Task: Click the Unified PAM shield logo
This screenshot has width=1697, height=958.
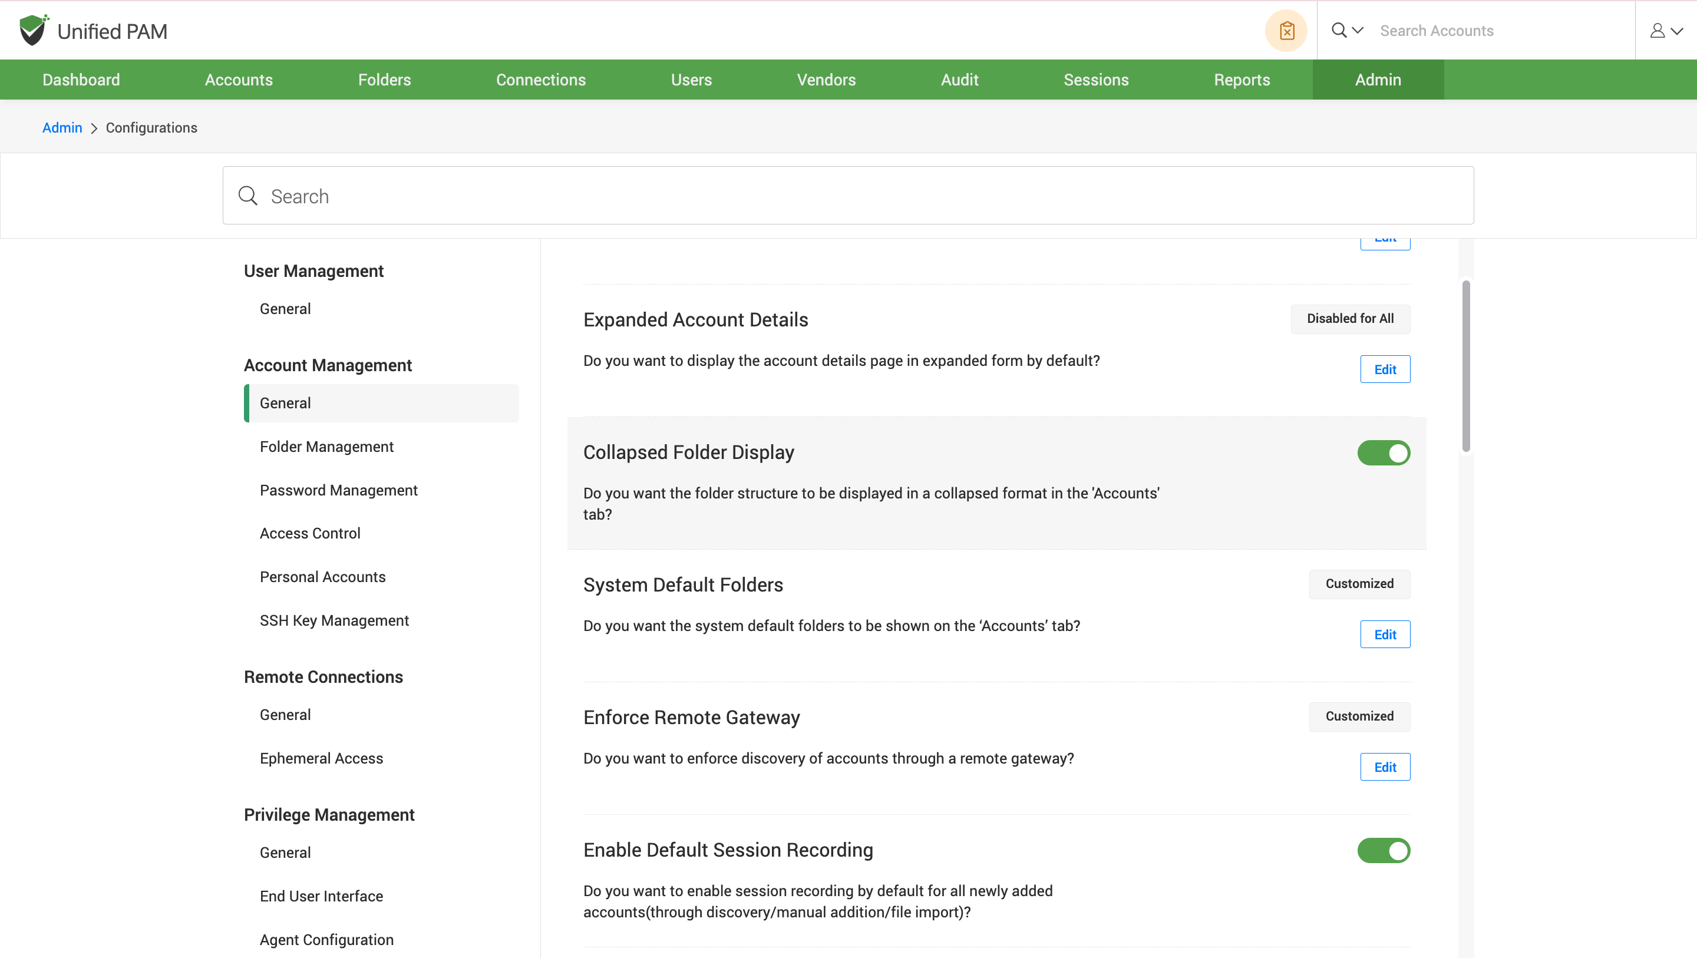Action: 33,30
